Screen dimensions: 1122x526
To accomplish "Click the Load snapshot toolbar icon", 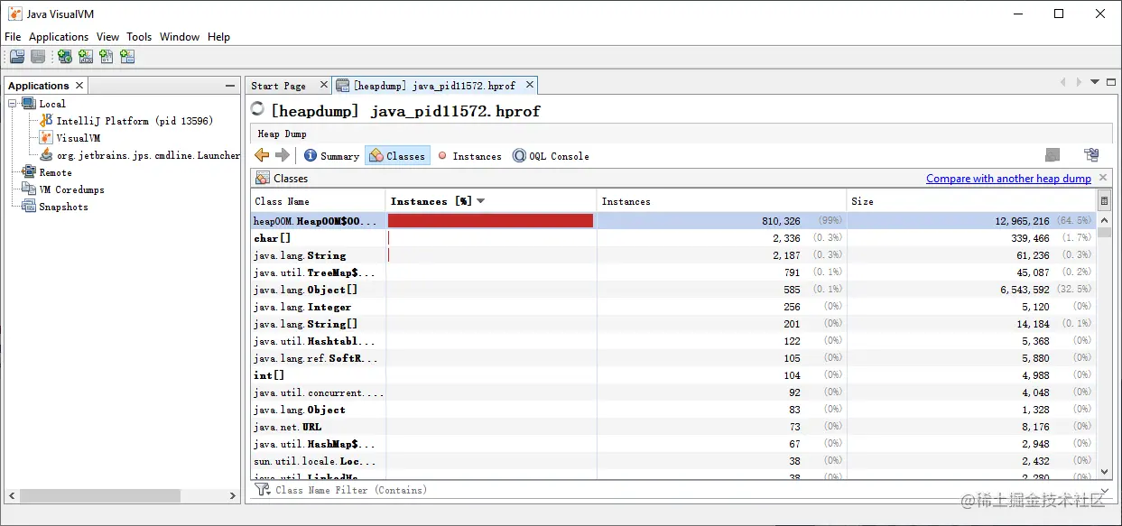I will click(16, 57).
